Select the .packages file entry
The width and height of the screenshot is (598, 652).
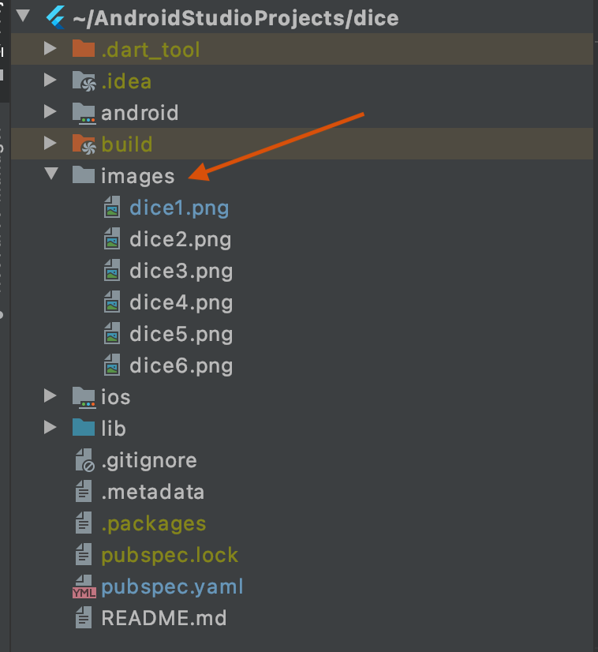click(x=153, y=523)
